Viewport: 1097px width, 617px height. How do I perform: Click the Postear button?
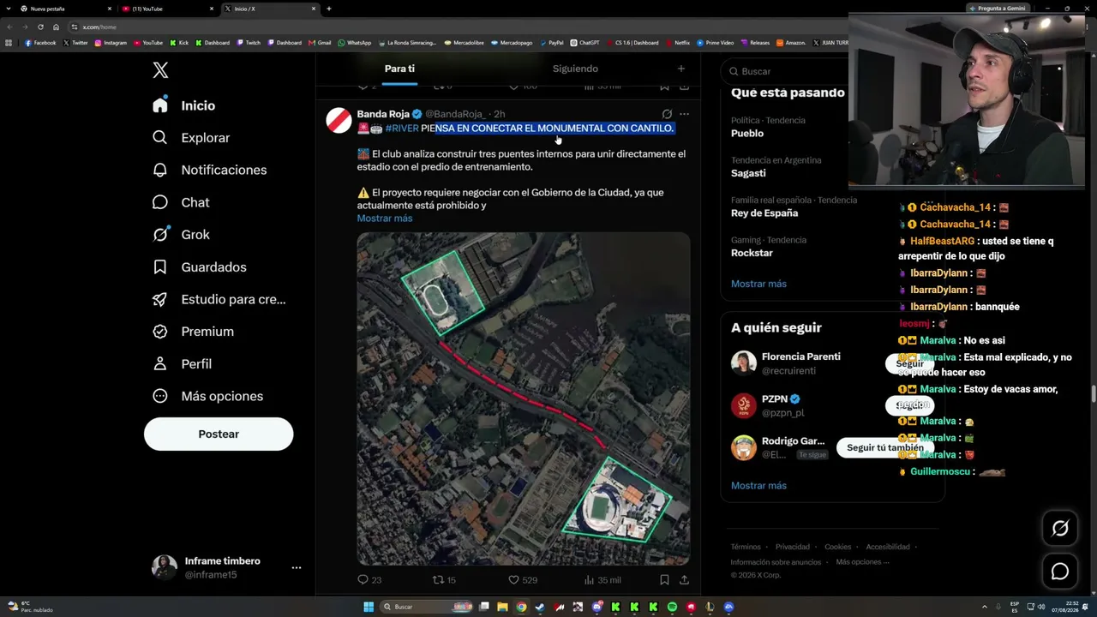[219, 434]
